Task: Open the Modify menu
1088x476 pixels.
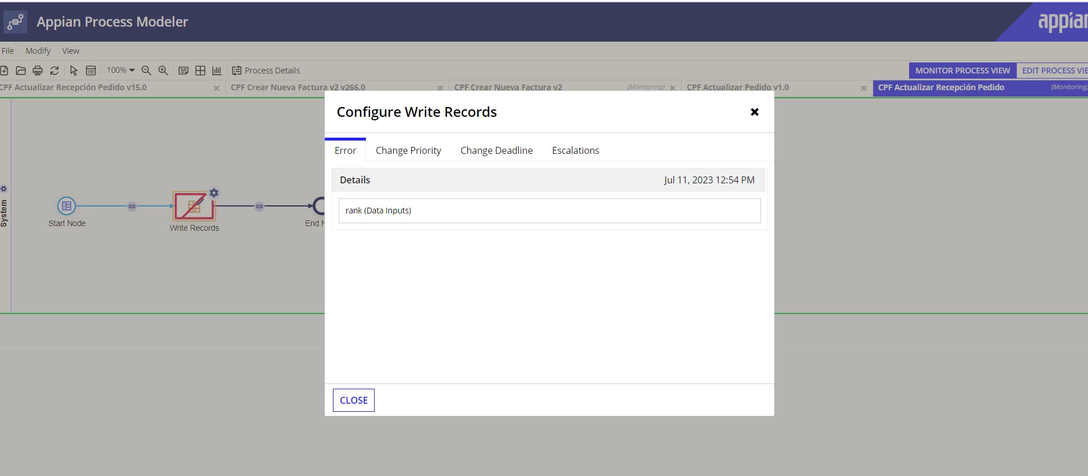Action: click(38, 51)
